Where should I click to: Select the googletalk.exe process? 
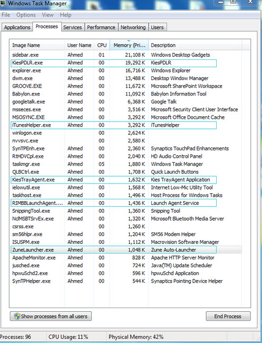[125, 101]
